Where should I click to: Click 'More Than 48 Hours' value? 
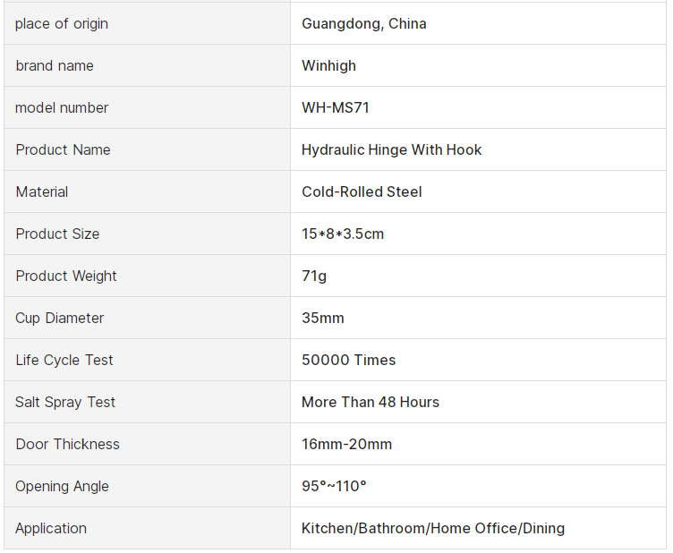[371, 402]
